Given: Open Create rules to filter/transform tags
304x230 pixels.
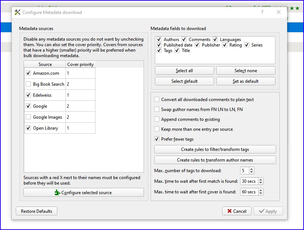Looking at the screenshot, I should point(215,149).
